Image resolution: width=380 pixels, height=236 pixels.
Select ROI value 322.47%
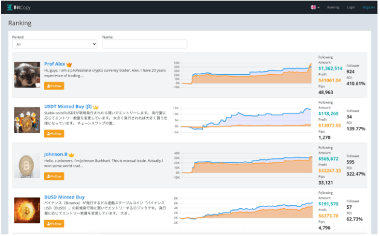(356, 174)
